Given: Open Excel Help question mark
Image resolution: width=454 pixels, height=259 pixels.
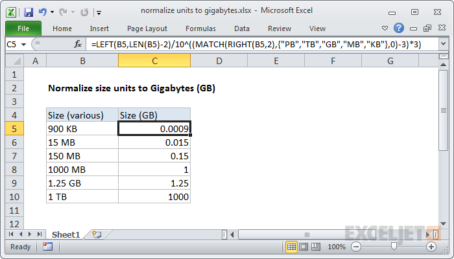Looking at the screenshot, I should [x=399, y=28].
